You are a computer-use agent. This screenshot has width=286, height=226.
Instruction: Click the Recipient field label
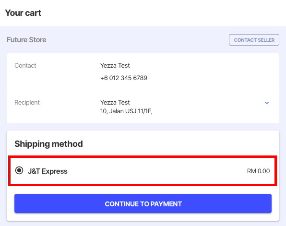tap(27, 103)
